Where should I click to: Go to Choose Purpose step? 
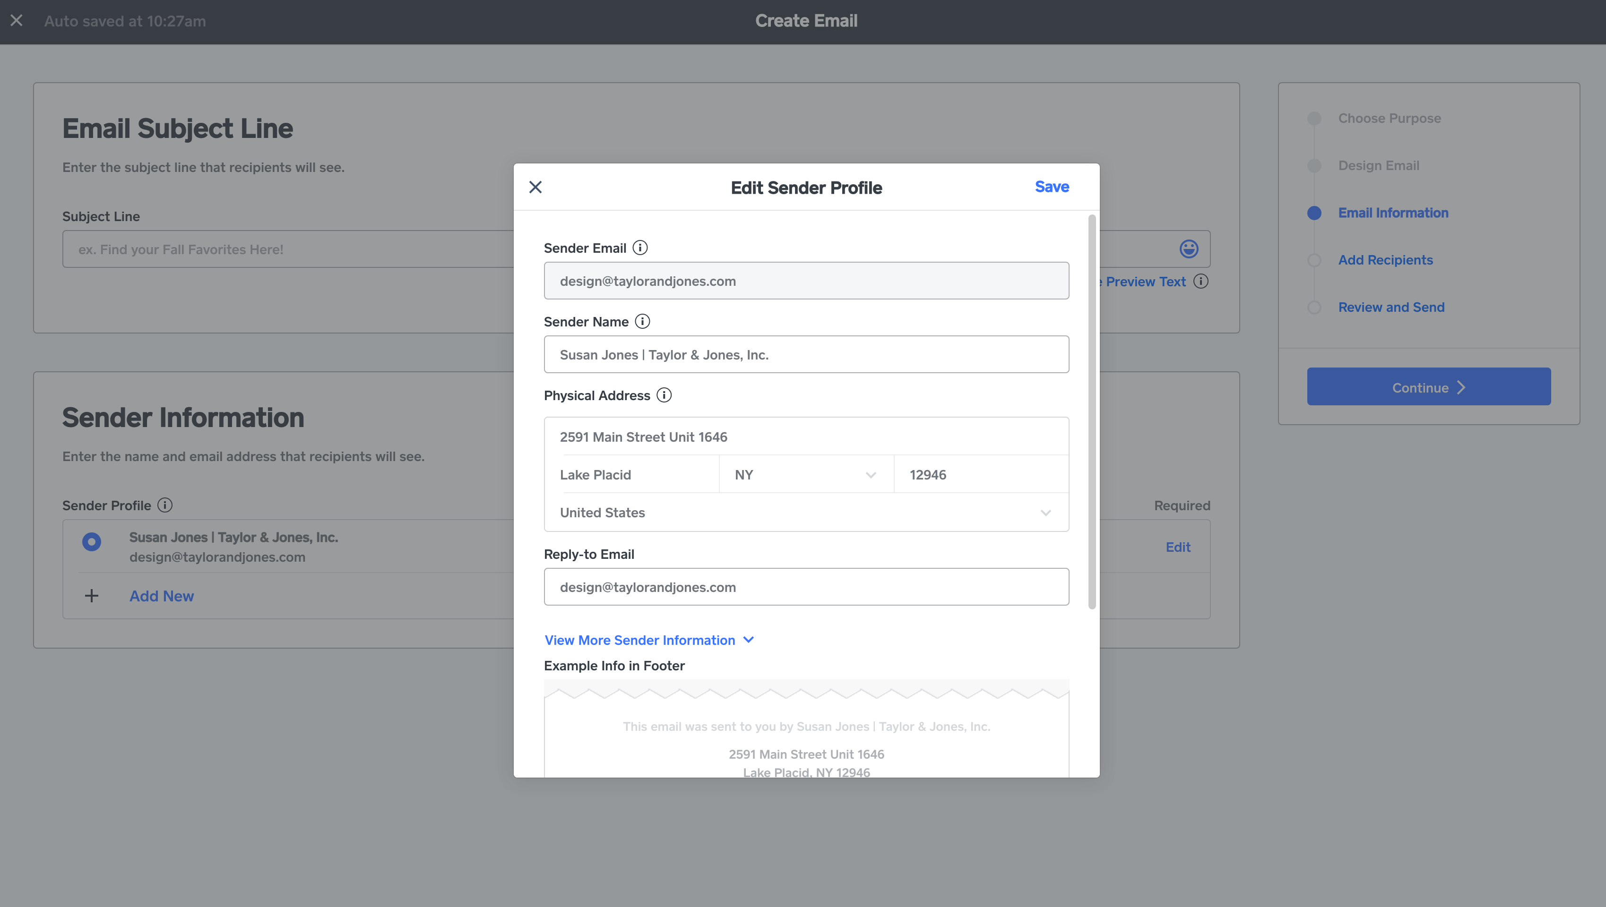(1389, 119)
